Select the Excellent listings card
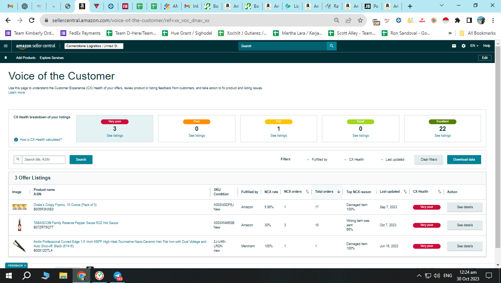The width and height of the screenshot is (501, 283). (442, 129)
